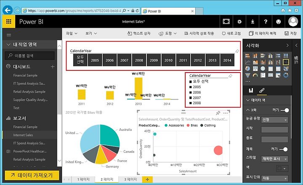
Task: Click the download icon in the header
Action: pos(252,21)
